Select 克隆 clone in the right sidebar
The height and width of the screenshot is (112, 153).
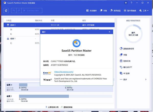click(123, 55)
